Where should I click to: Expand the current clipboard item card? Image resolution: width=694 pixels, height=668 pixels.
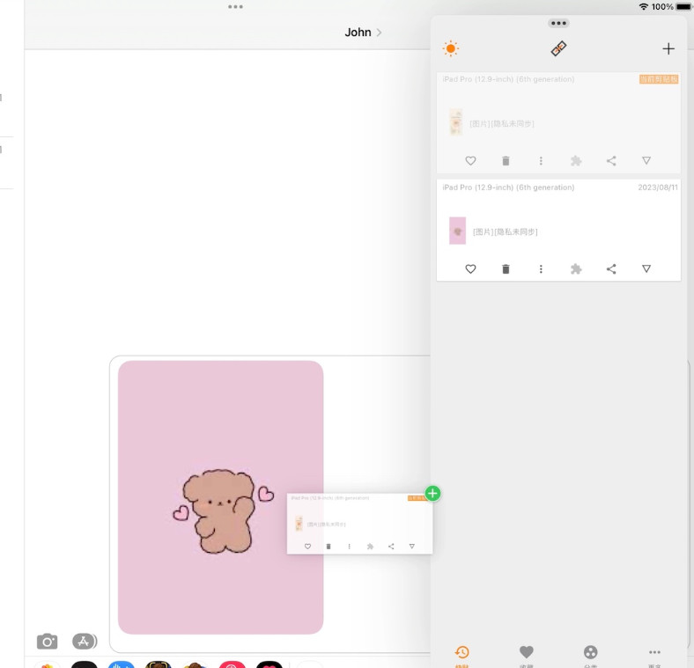pyautogui.click(x=646, y=160)
